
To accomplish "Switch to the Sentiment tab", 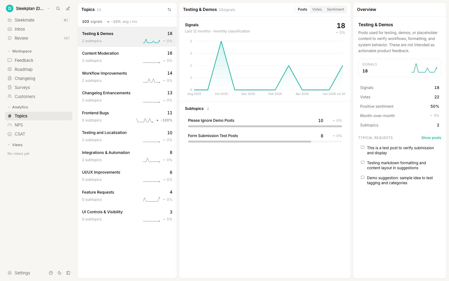I will pyautogui.click(x=335, y=9).
